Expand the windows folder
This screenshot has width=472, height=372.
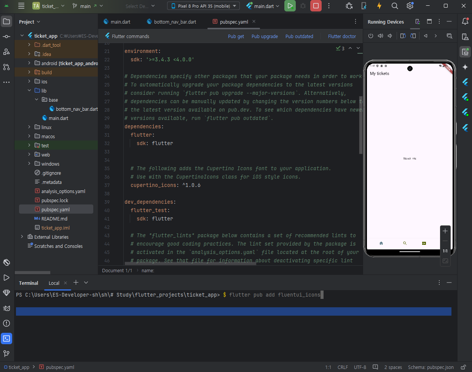click(x=29, y=164)
